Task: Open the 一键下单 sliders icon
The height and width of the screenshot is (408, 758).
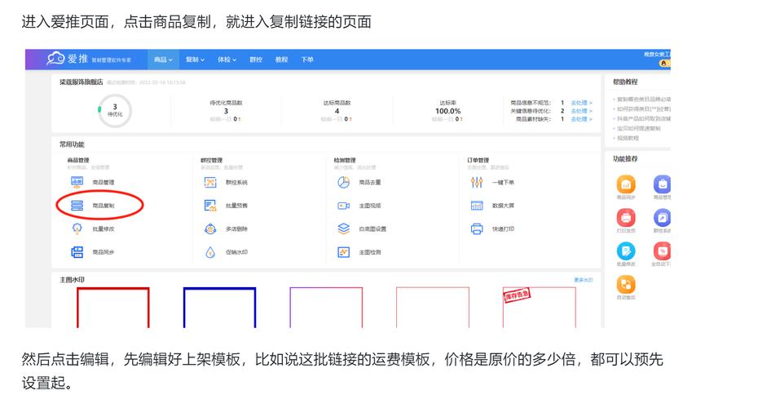Action: [477, 182]
